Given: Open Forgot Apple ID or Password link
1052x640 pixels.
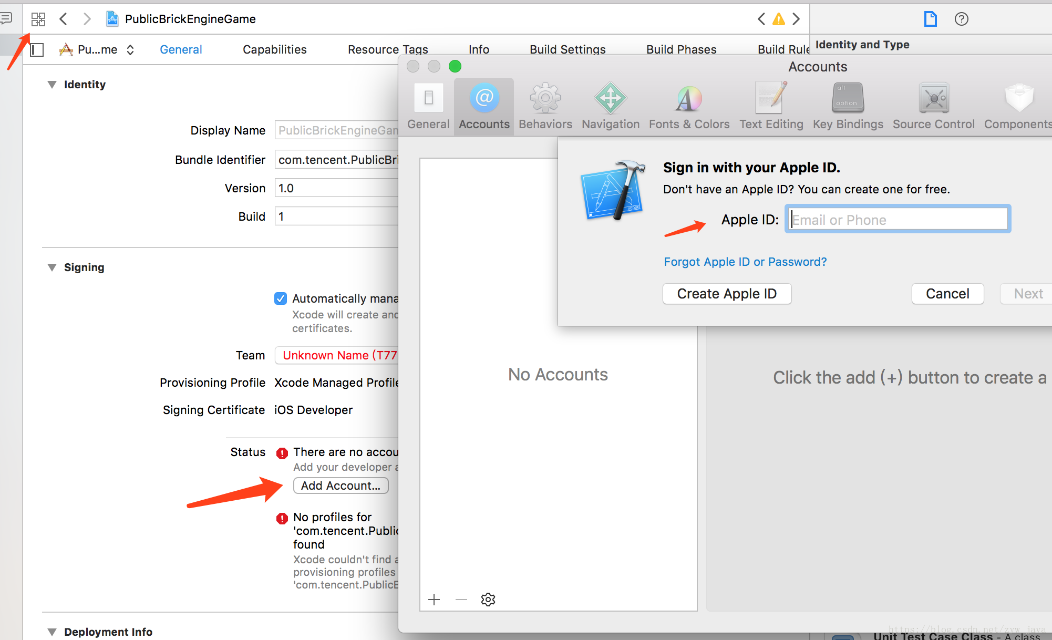Looking at the screenshot, I should tap(745, 262).
